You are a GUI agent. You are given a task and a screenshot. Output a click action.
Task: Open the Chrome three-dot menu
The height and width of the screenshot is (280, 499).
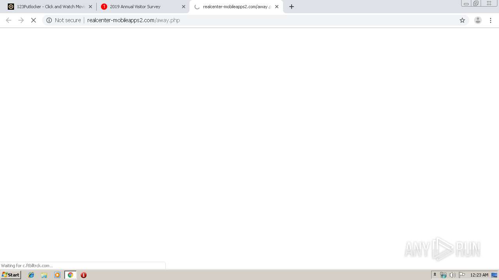point(491,20)
